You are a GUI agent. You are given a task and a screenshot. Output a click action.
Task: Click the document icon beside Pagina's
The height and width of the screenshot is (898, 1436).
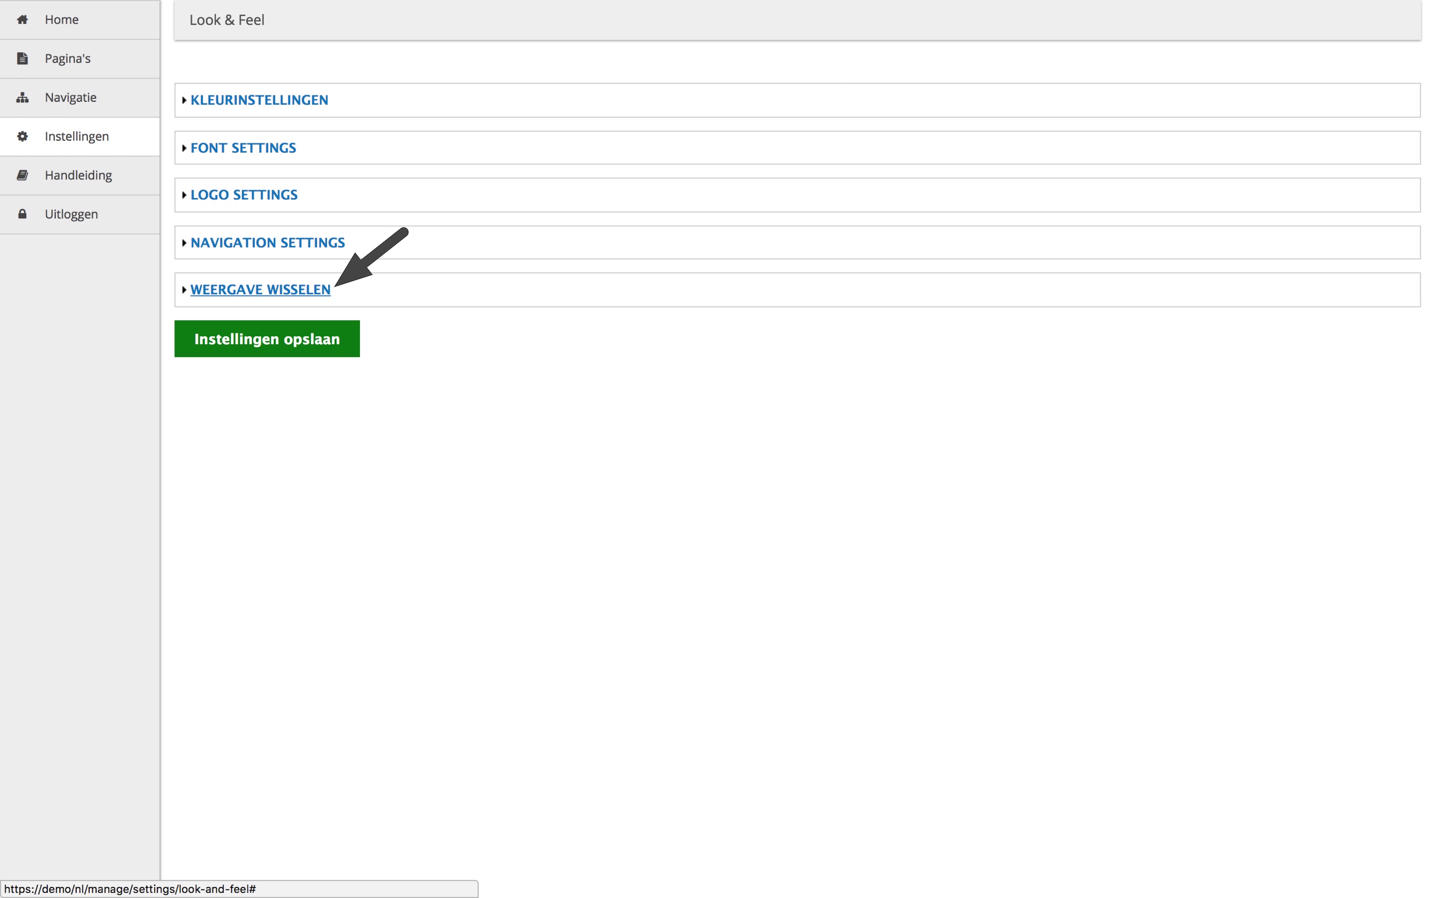point(22,58)
